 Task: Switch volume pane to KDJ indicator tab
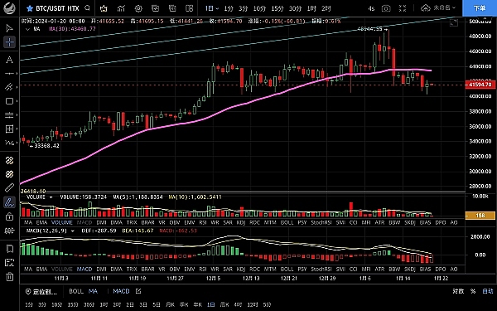click(241, 222)
